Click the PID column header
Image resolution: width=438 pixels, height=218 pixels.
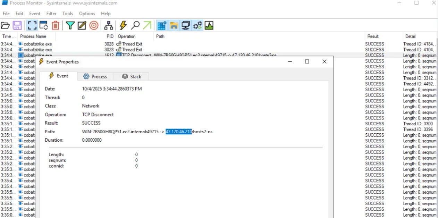110,36
